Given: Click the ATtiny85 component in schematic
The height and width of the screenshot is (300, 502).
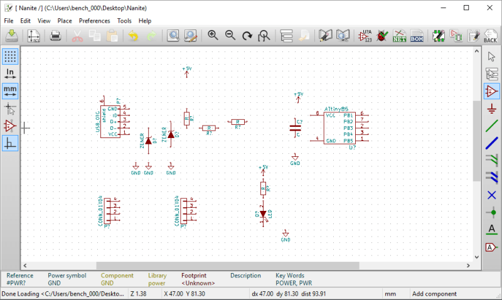Looking at the screenshot, I should [x=339, y=128].
